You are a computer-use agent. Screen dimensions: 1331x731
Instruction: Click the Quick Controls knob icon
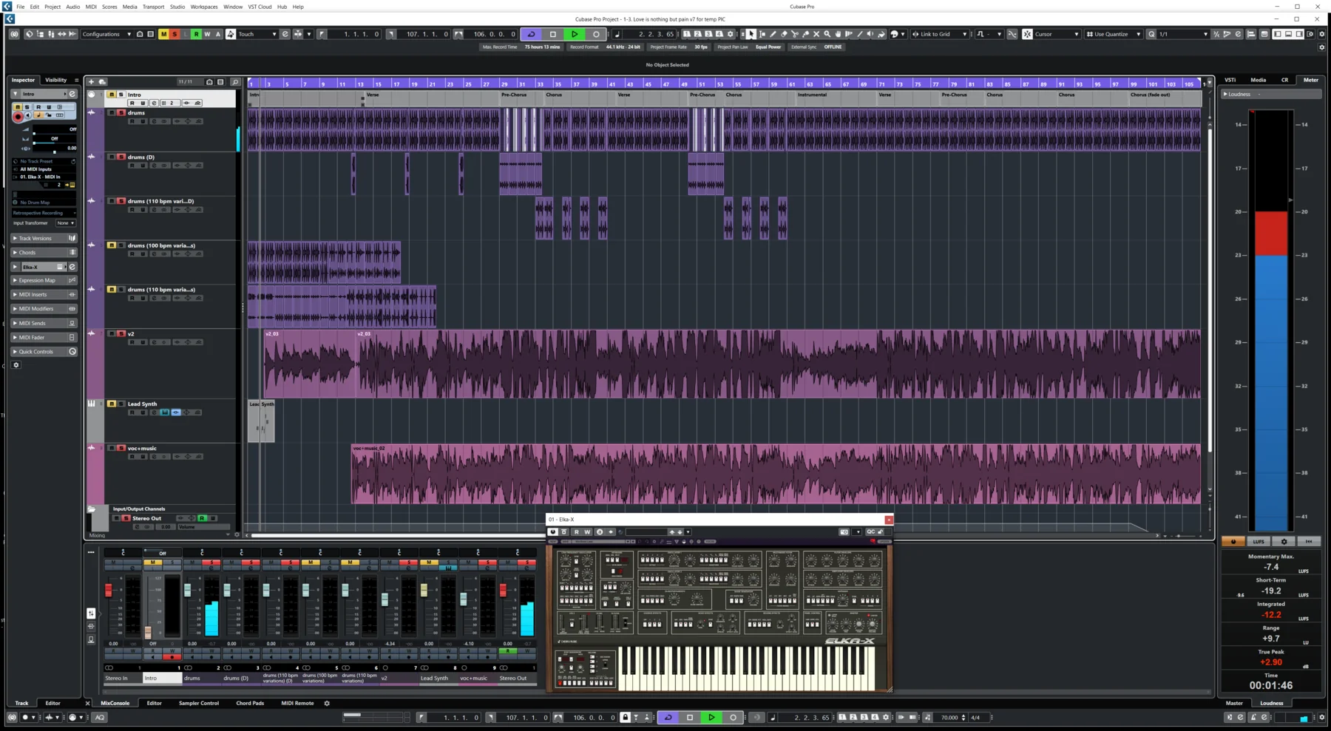(x=72, y=352)
